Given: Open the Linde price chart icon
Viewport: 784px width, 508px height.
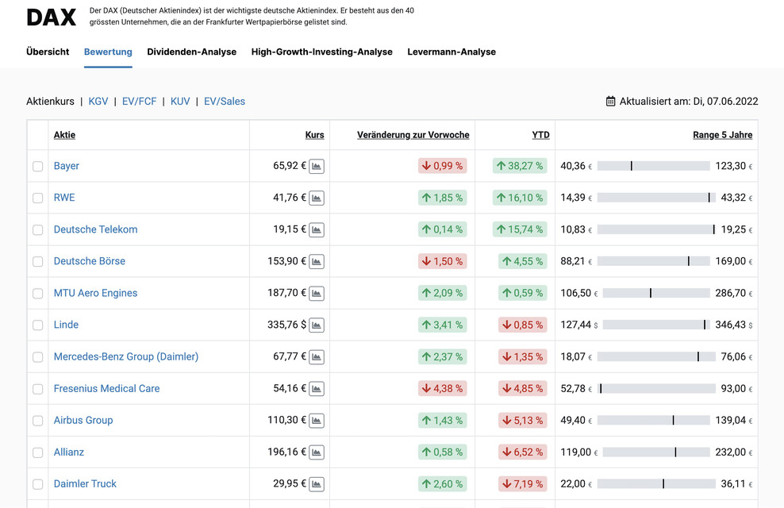Looking at the screenshot, I should tap(317, 325).
